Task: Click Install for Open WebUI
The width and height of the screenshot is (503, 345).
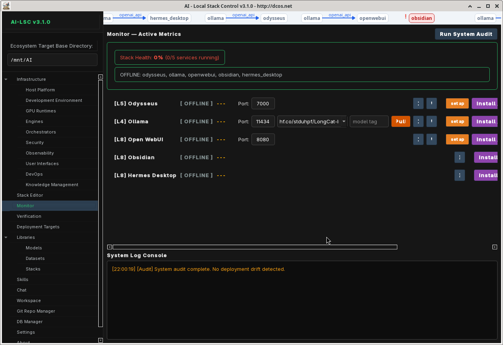Action: click(x=485, y=139)
